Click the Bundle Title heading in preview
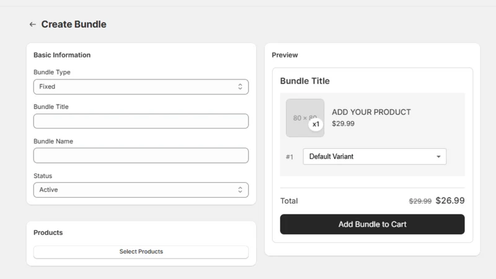 (x=304, y=81)
